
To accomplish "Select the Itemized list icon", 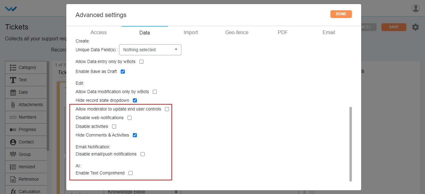I will click(x=13, y=167).
